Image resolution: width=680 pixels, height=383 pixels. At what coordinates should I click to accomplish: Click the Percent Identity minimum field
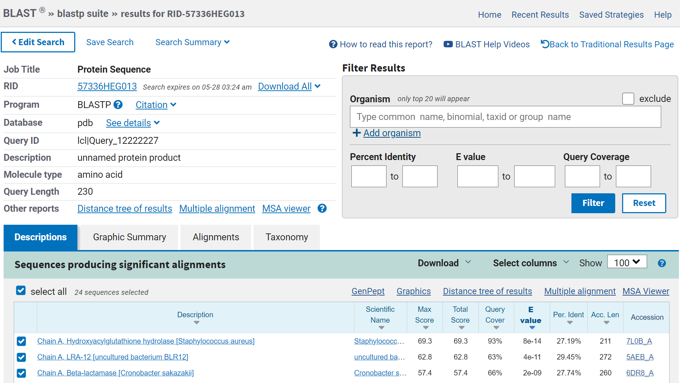369,176
